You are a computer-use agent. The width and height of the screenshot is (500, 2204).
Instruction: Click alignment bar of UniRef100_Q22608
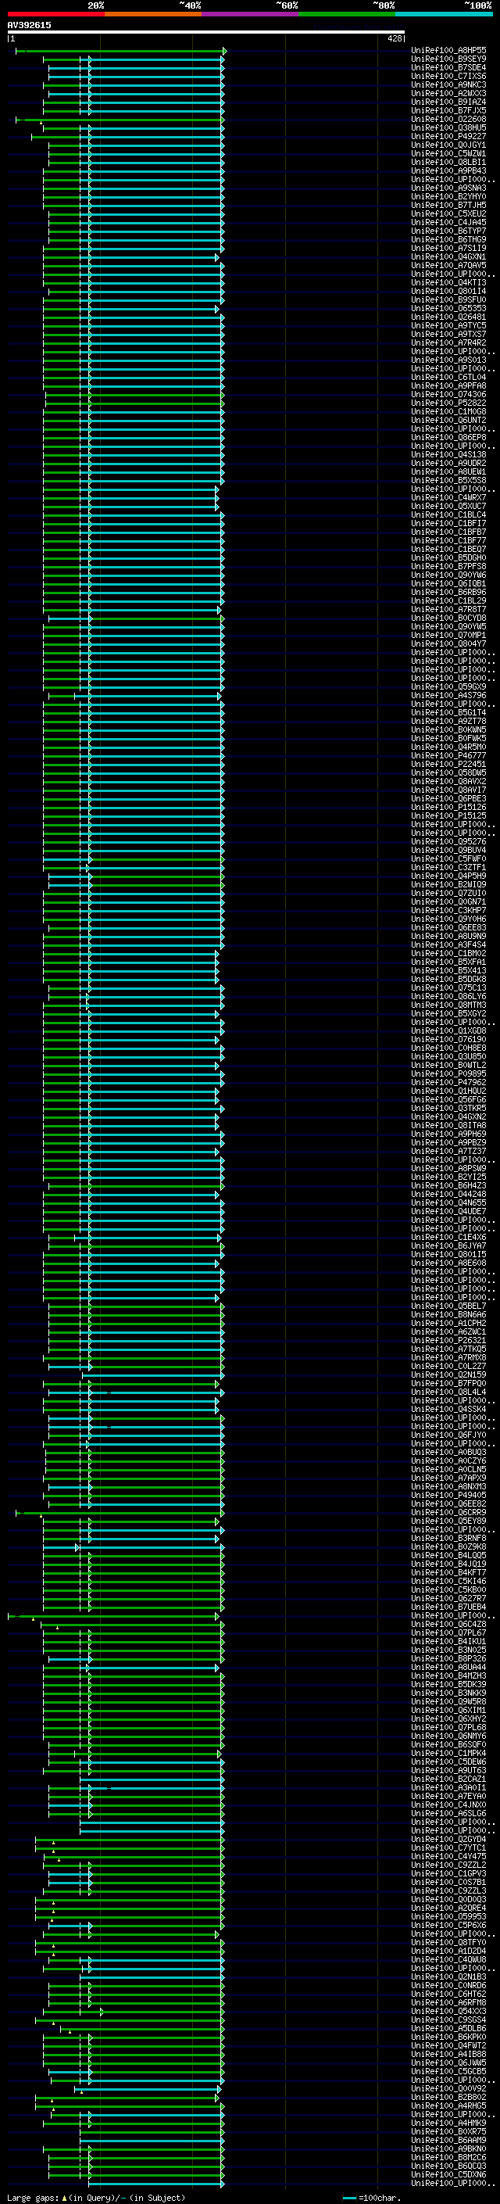coord(120,120)
